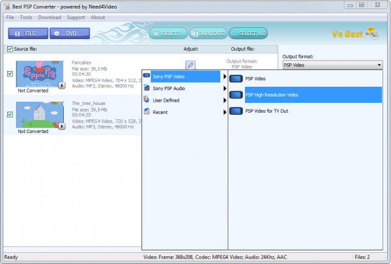Image resolution: width=391 pixels, height=264 pixels.
Task: Maximize the Best PSP Converter window
Action: pyautogui.click(x=362, y=5)
